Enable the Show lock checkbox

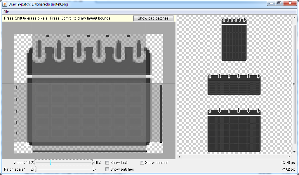tap(107, 162)
